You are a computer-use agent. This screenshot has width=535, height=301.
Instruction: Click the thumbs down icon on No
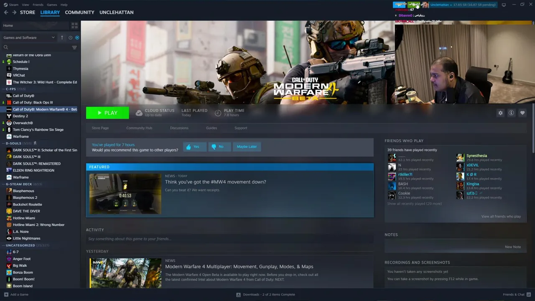click(x=214, y=147)
